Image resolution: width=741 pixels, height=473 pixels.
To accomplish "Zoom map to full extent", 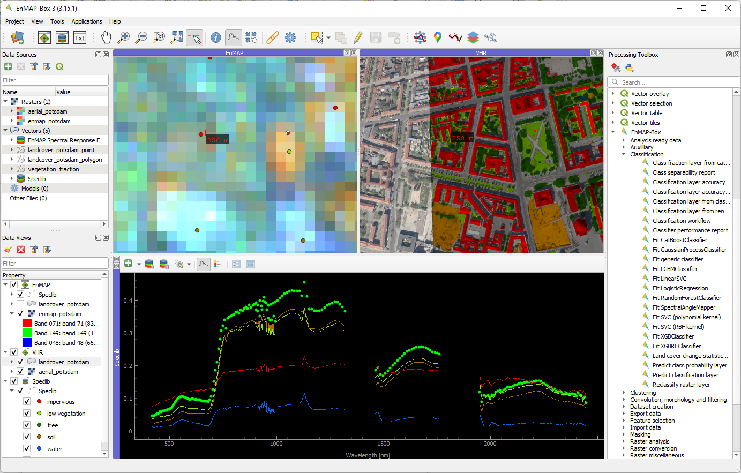I will (177, 37).
